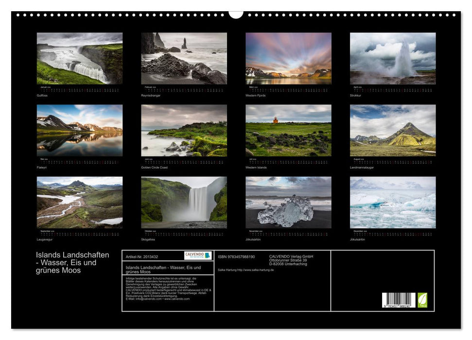This screenshot has width=472, height=340.
Task: Select the green eco leaf icon
Action: 423,301
